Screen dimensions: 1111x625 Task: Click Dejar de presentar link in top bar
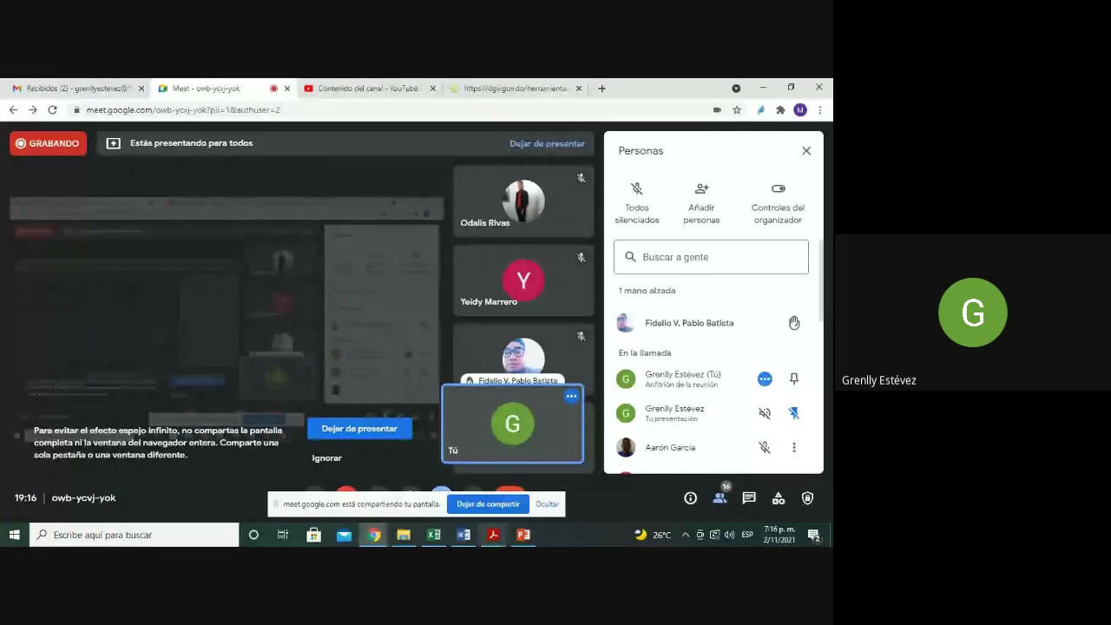[x=547, y=143]
